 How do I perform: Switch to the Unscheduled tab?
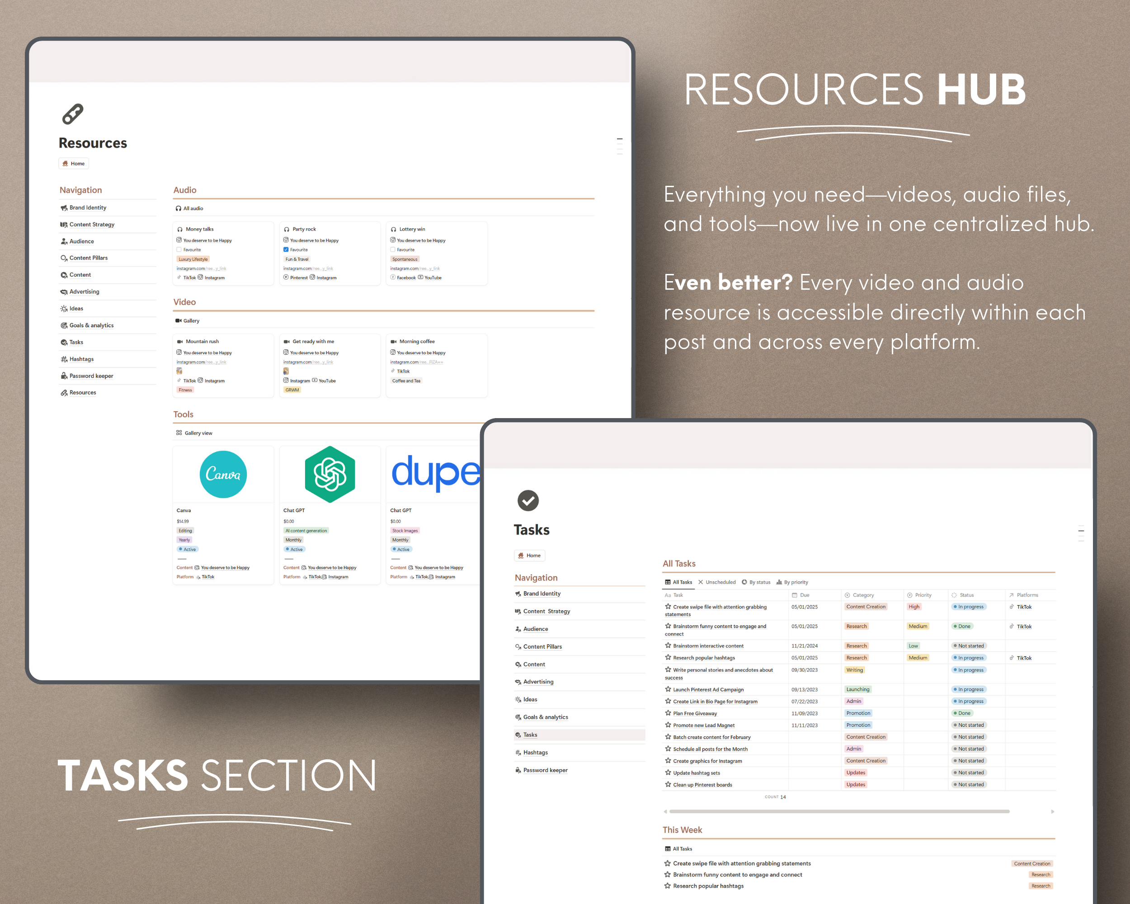(717, 582)
